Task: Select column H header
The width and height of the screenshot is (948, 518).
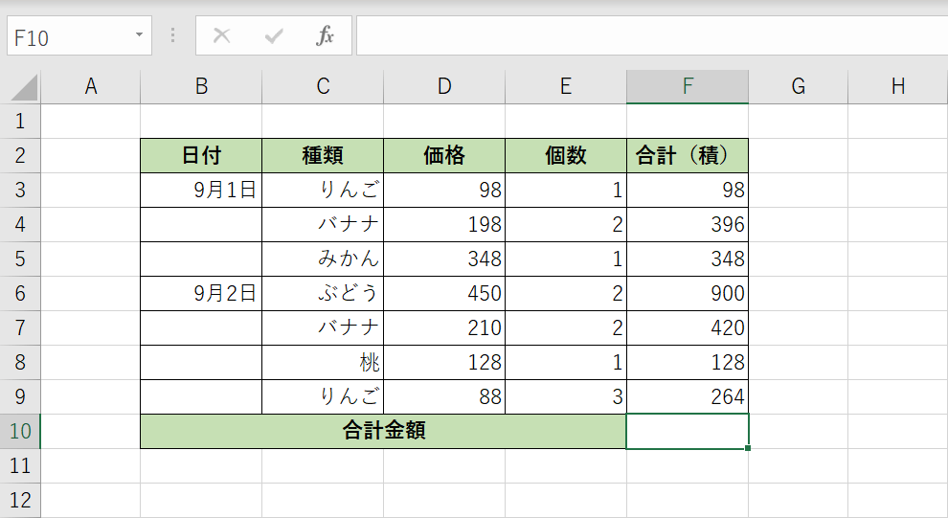Action: tap(898, 87)
